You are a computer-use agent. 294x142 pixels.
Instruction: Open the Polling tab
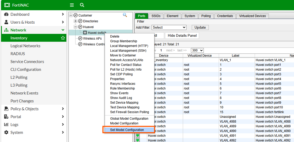(206, 16)
